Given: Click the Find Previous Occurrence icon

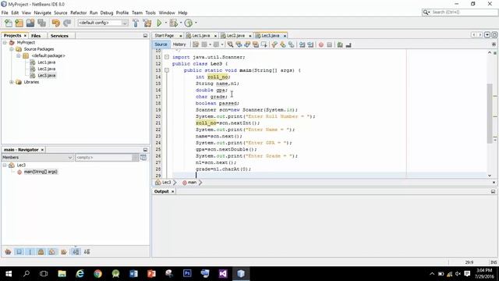Looking at the screenshot, I should pyautogui.click(x=239, y=44).
